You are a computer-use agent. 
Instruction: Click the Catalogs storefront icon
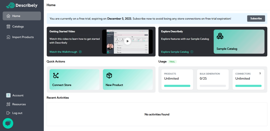(8, 27)
